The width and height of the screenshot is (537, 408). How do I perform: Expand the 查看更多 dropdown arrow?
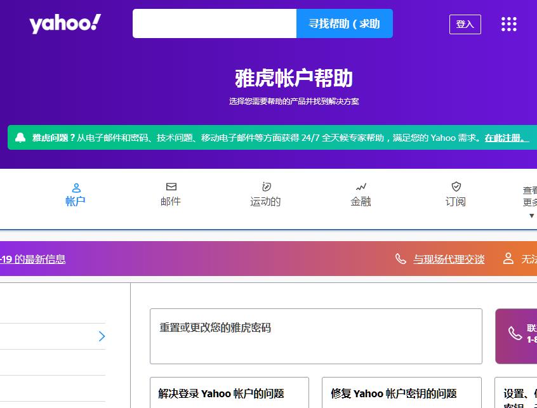pos(532,216)
